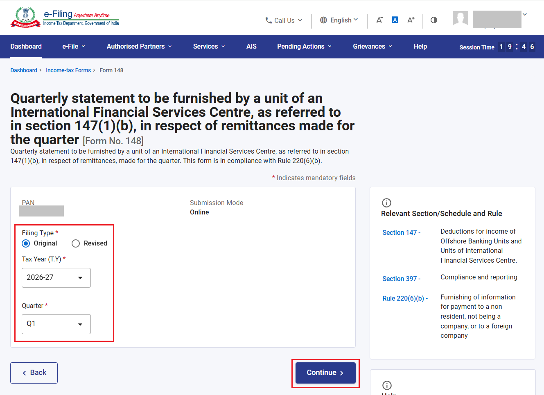544x395 pixels.
Task: Expand the Pending Actions menu
Action: click(304, 47)
